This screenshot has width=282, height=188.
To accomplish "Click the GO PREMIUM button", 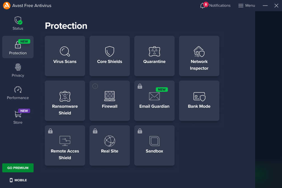I will pyautogui.click(x=18, y=168).
